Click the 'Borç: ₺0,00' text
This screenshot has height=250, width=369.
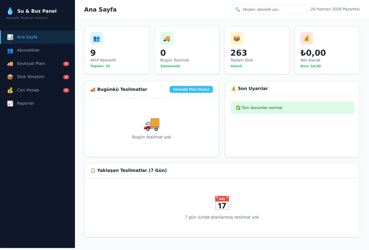[x=311, y=66]
